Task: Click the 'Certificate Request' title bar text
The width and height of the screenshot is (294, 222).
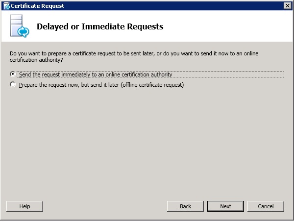Action: 38,6
